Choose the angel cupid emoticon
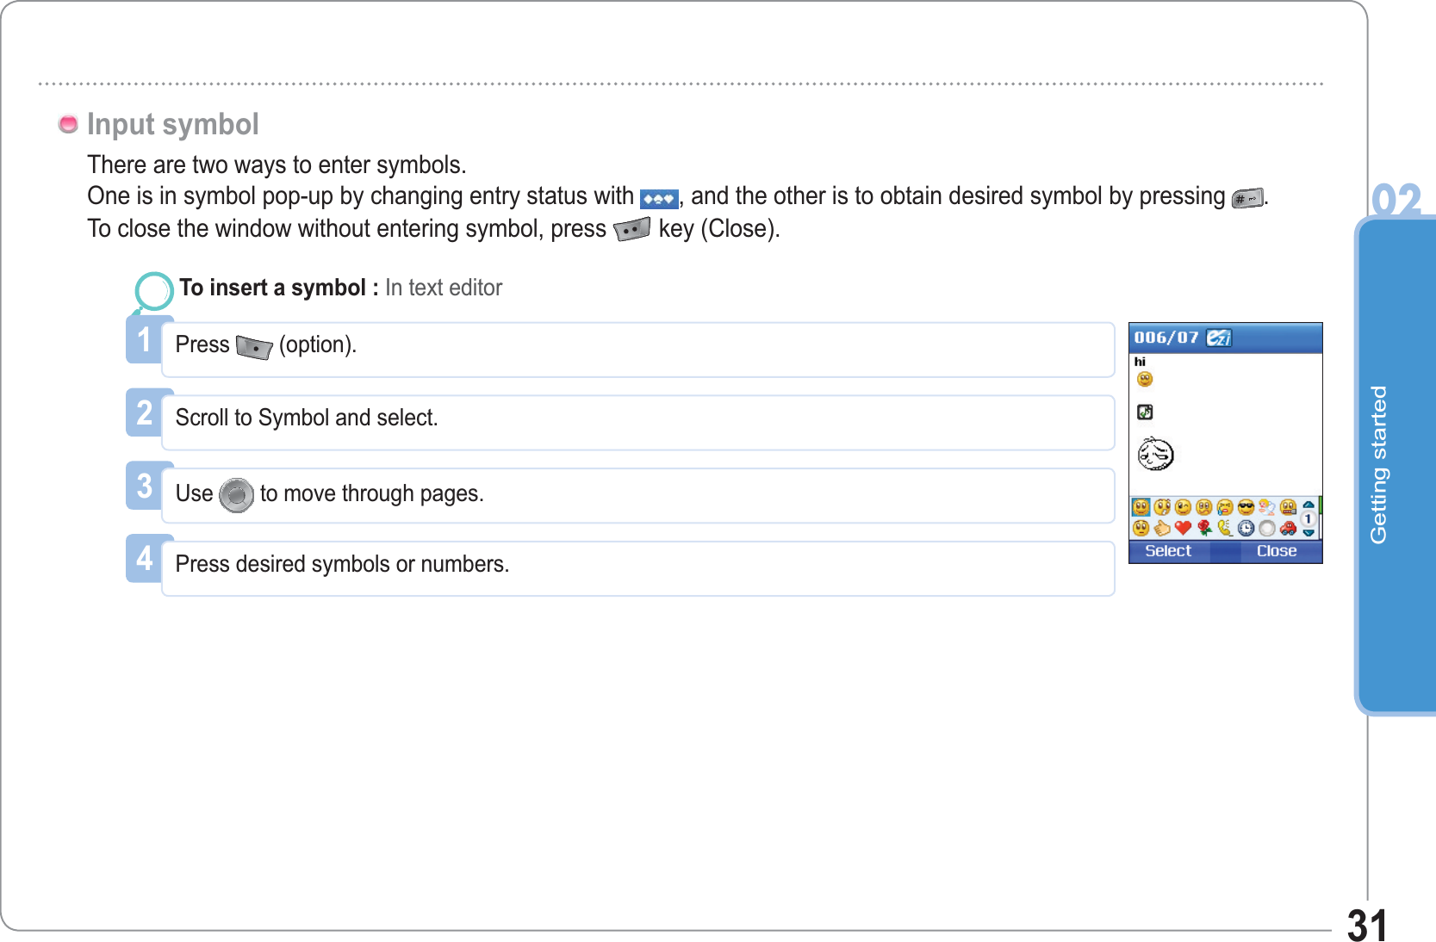 [x=1267, y=507]
